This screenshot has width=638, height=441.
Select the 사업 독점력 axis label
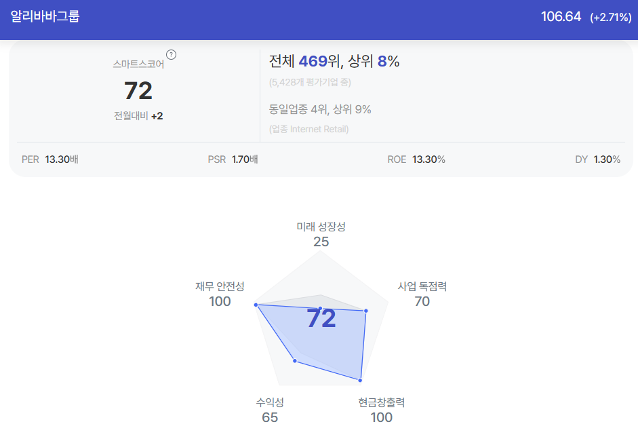point(422,286)
